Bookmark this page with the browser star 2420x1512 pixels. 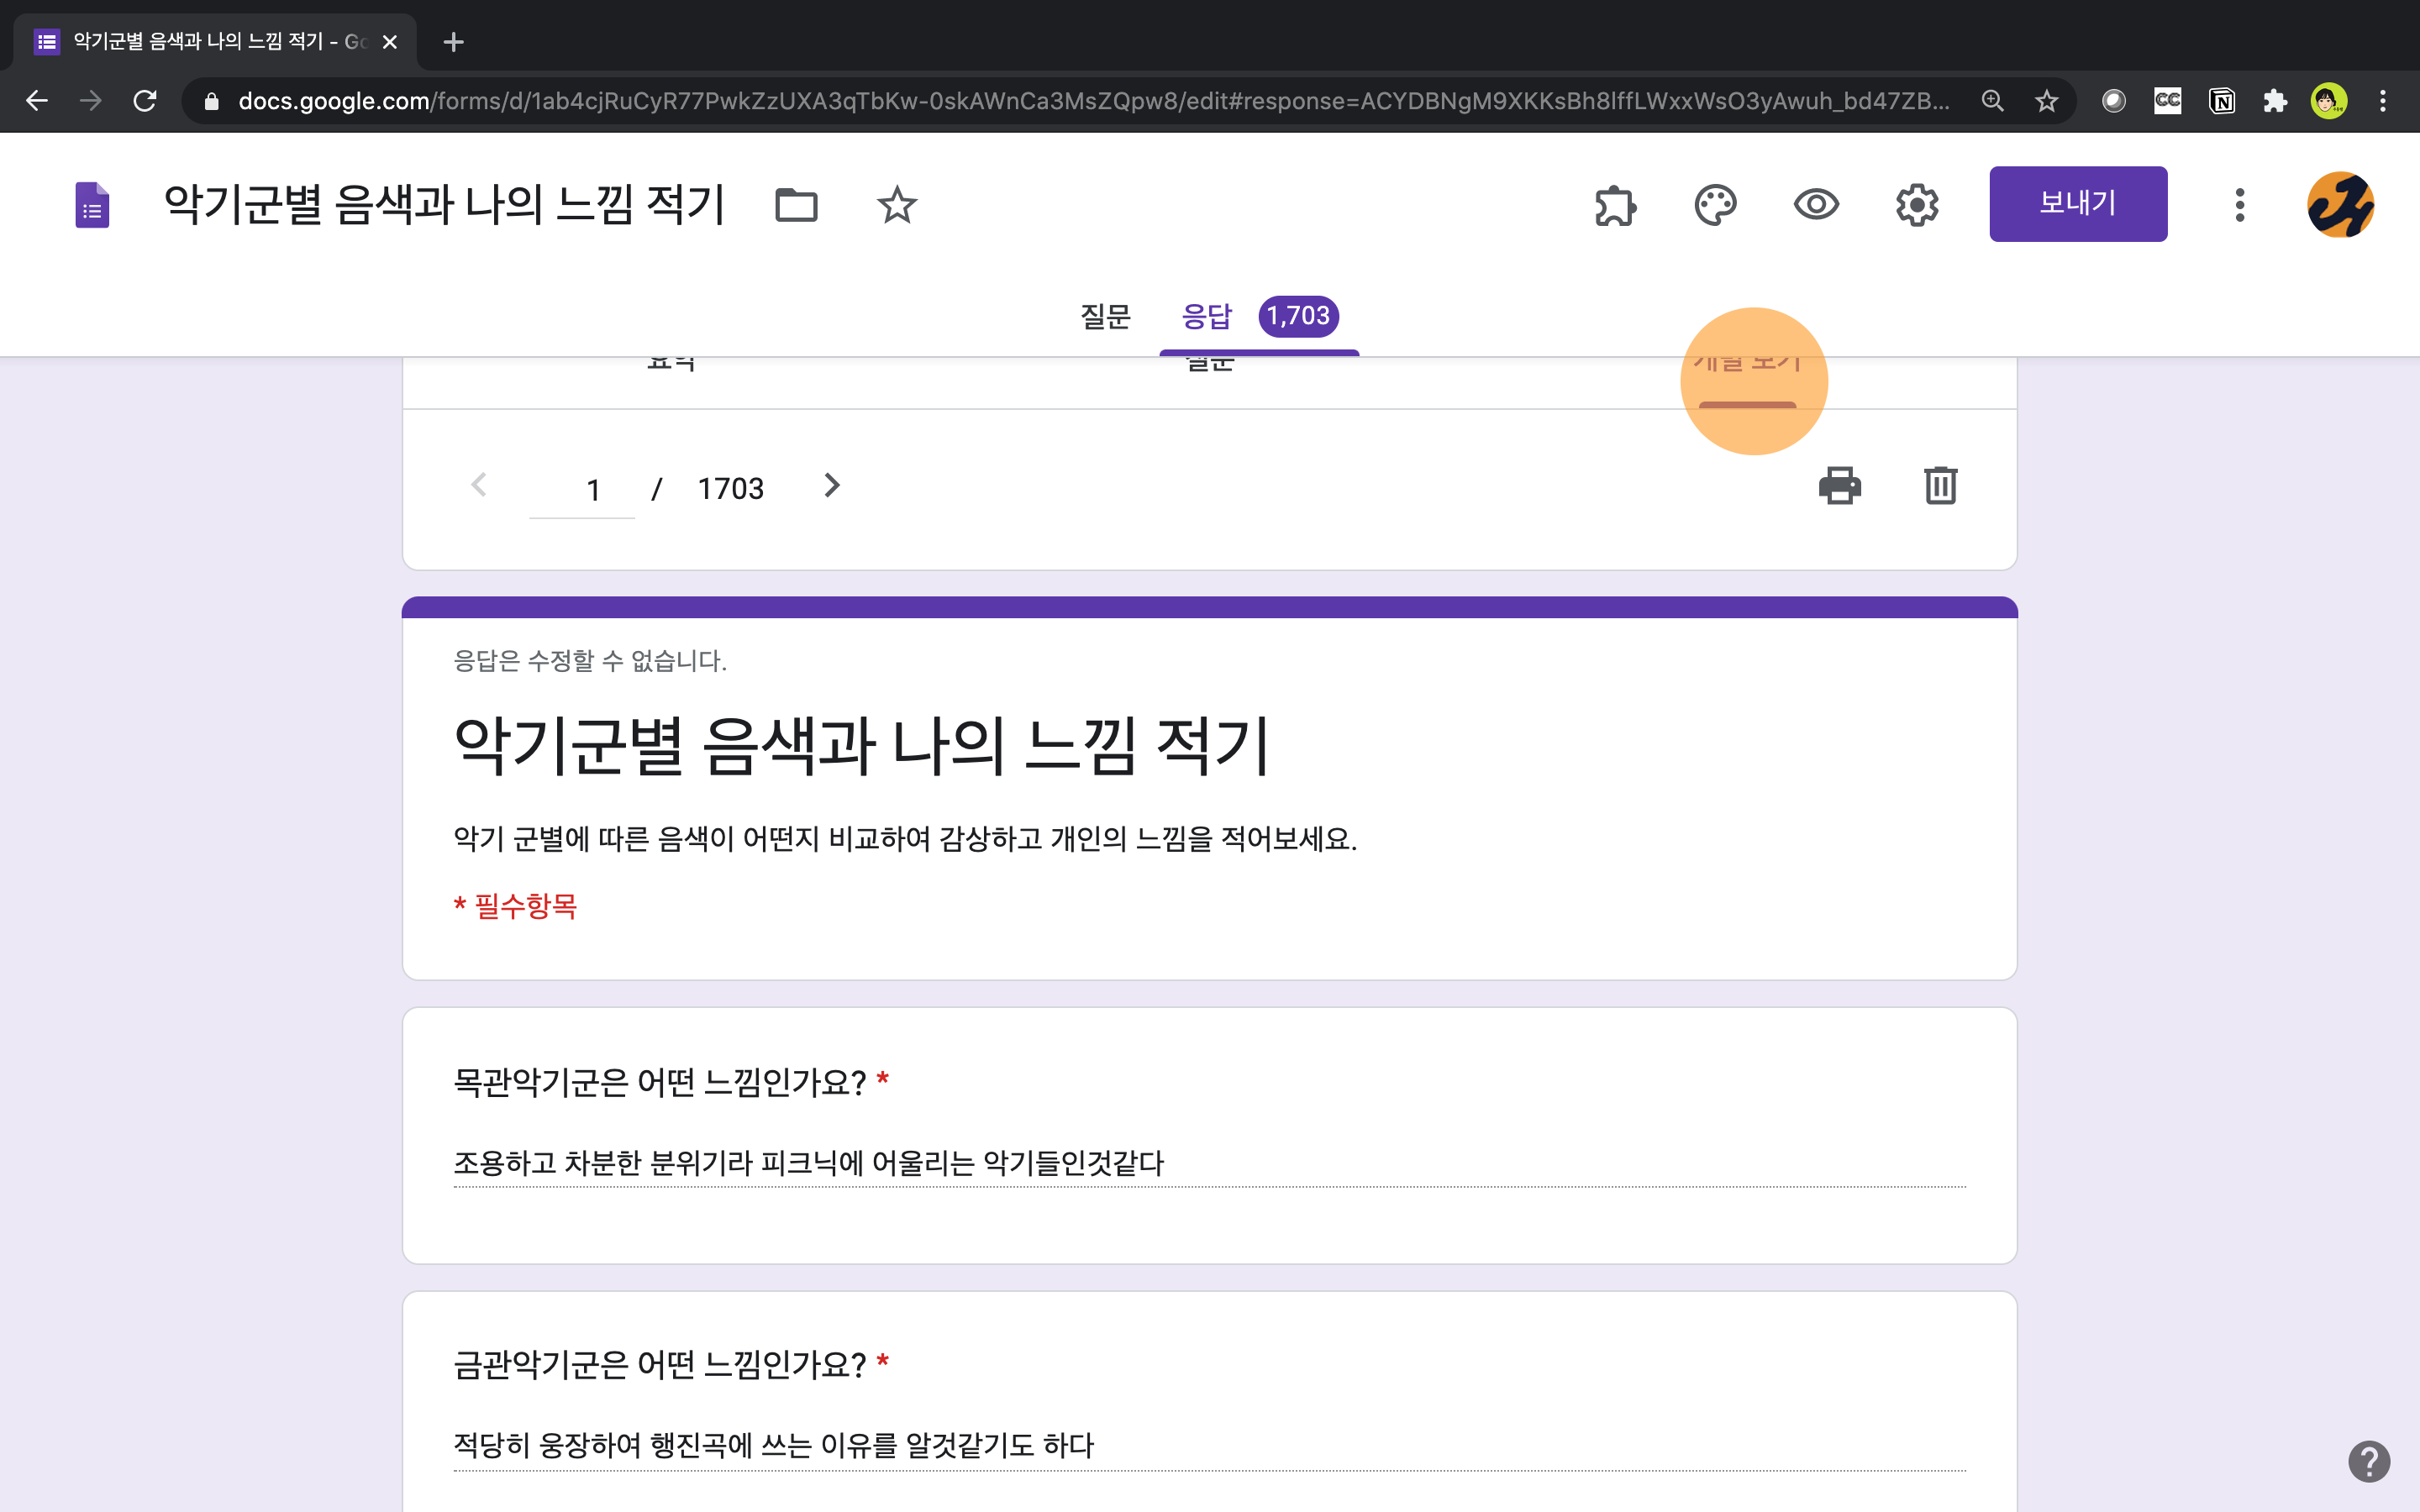click(x=2046, y=101)
